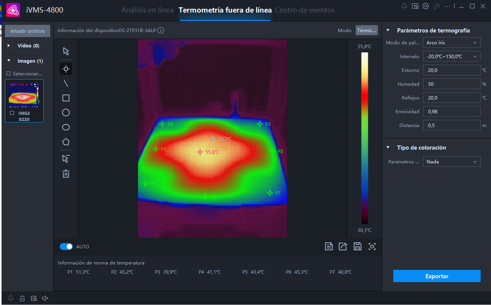This screenshot has width=491, height=305.
Task: Click the P2 45,2℃ reading
Action: 122,272
